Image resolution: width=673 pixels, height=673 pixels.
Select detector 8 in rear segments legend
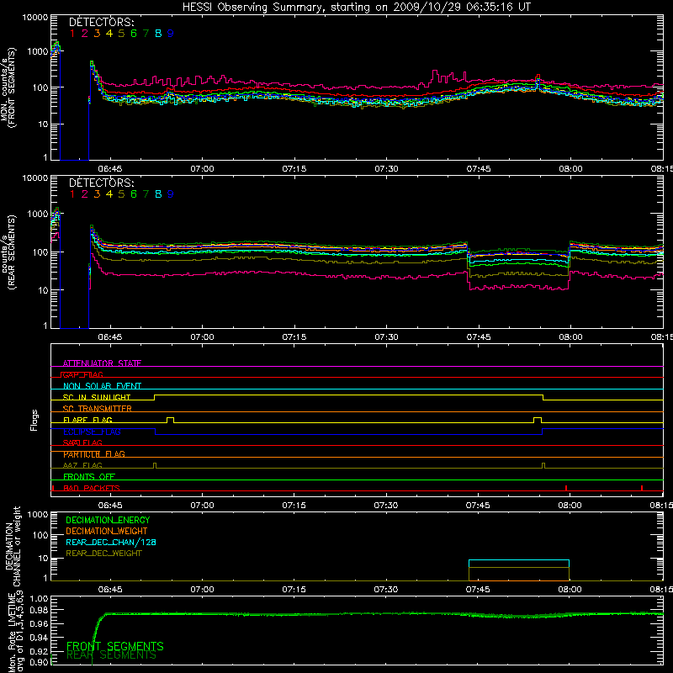click(x=158, y=194)
